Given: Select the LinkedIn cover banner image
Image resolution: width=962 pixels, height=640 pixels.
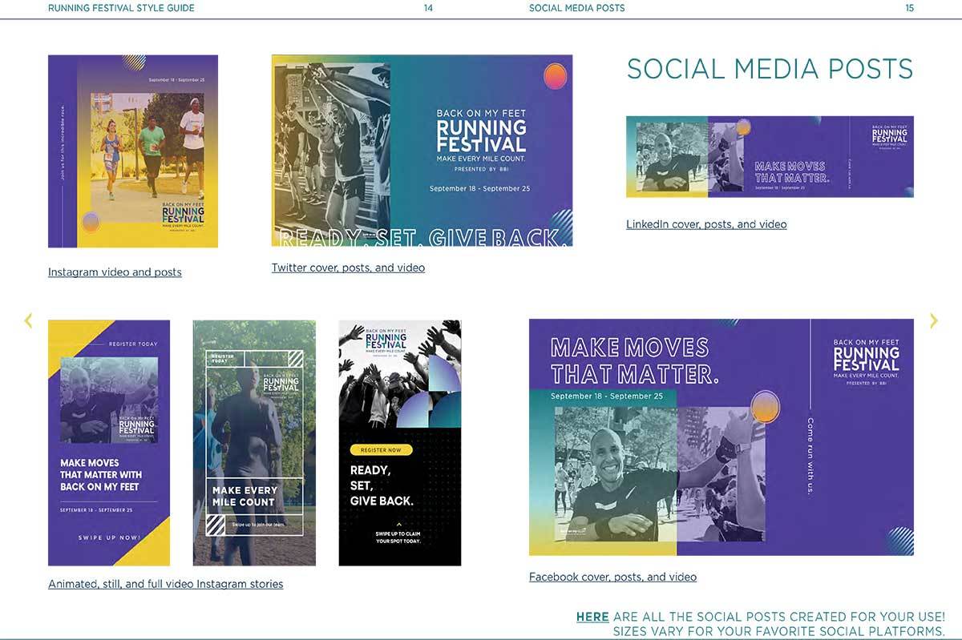Looking at the screenshot, I should click(x=770, y=156).
